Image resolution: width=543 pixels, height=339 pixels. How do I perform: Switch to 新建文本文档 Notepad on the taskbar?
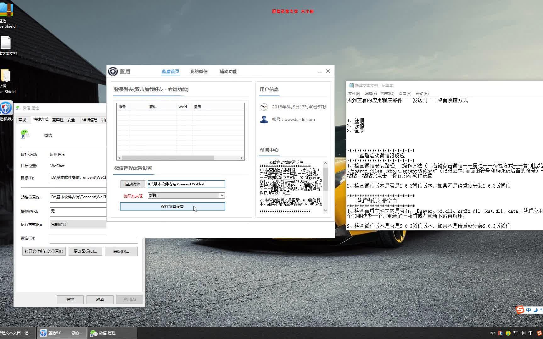(17, 333)
